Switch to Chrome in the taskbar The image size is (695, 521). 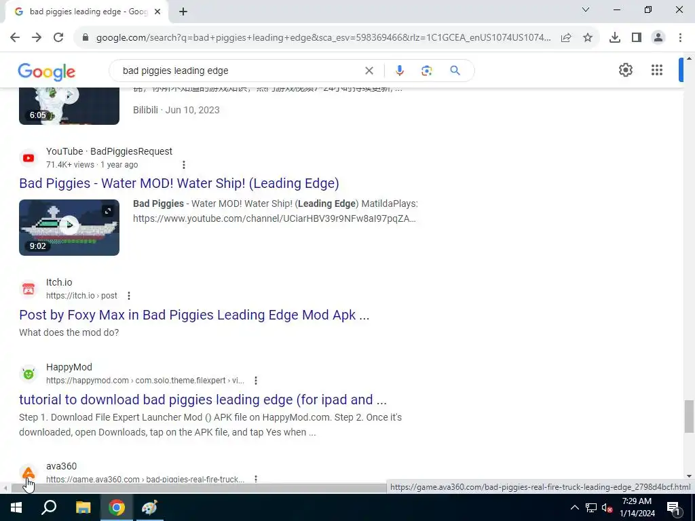point(117,507)
